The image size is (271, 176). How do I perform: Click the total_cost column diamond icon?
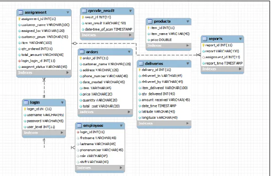(x=81, y=106)
